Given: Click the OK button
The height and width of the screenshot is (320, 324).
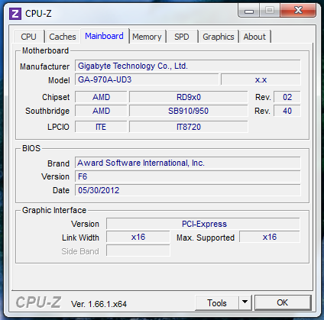Looking at the screenshot, I should point(283,302).
